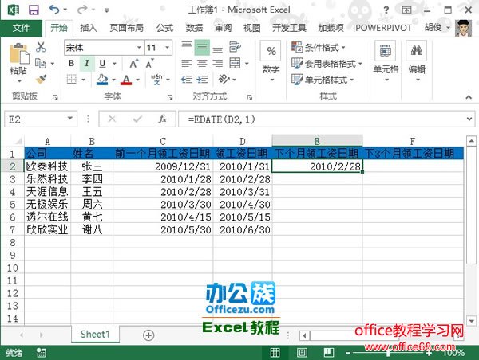Open the font name dropdown 宋体
Image resolution: width=479 pixels, height=360 pixels.
139,47
